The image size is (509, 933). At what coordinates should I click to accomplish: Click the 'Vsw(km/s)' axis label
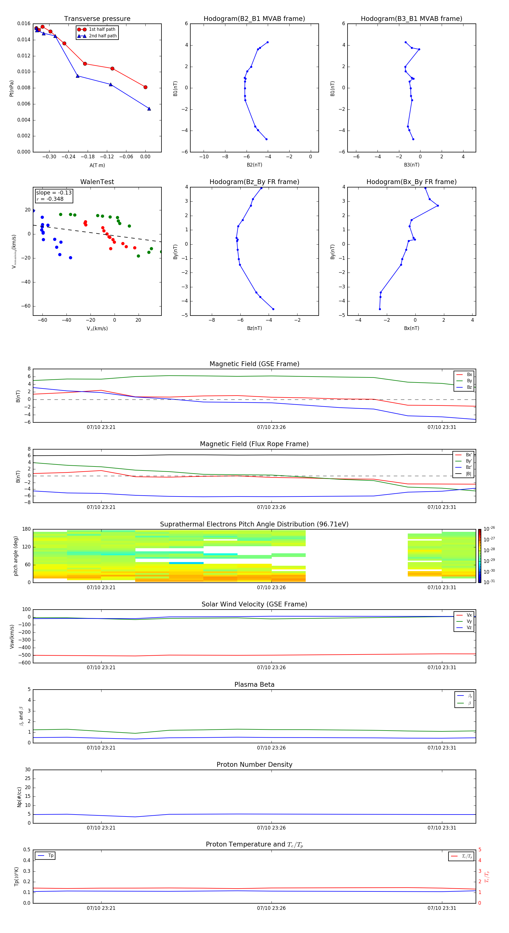pos(12,636)
